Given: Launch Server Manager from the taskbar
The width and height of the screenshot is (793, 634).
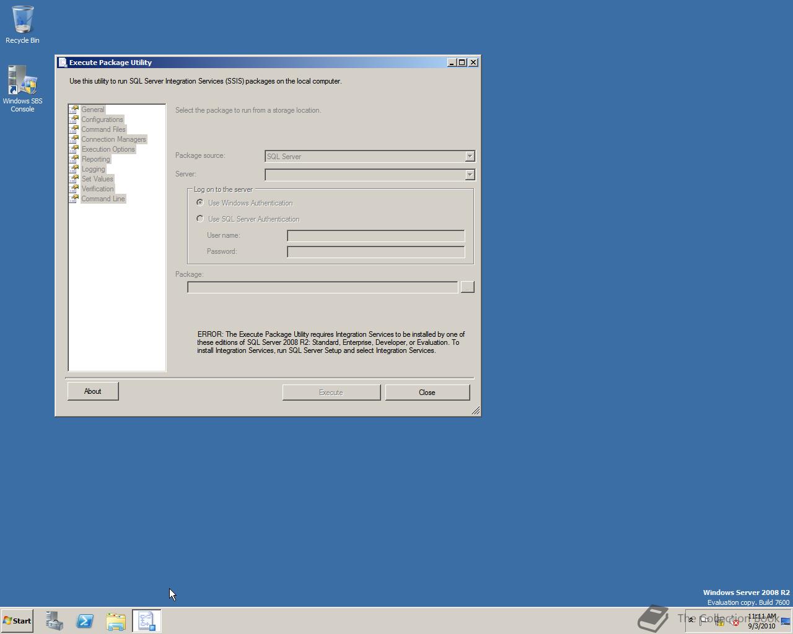Looking at the screenshot, I should coord(54,621).
